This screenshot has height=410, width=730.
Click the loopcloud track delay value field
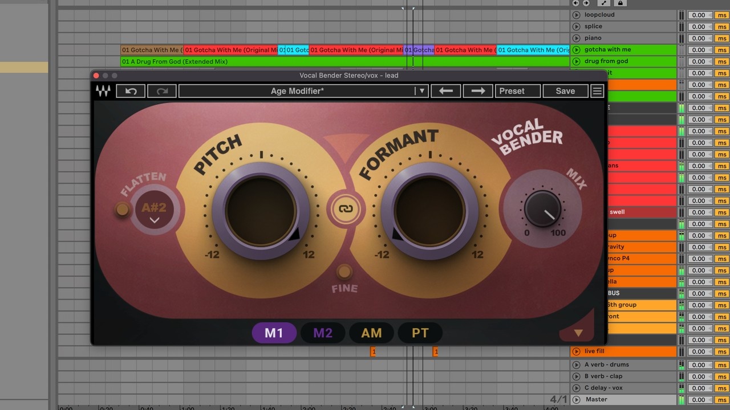tap(700, 15)
